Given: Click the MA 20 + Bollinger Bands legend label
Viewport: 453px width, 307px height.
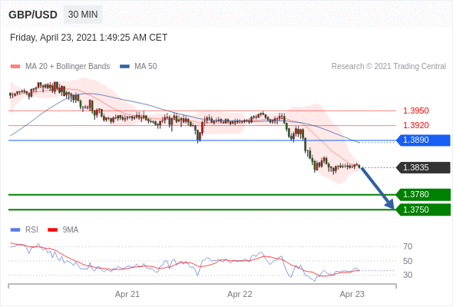Looking at the screenshot, I should pos(68,67).
